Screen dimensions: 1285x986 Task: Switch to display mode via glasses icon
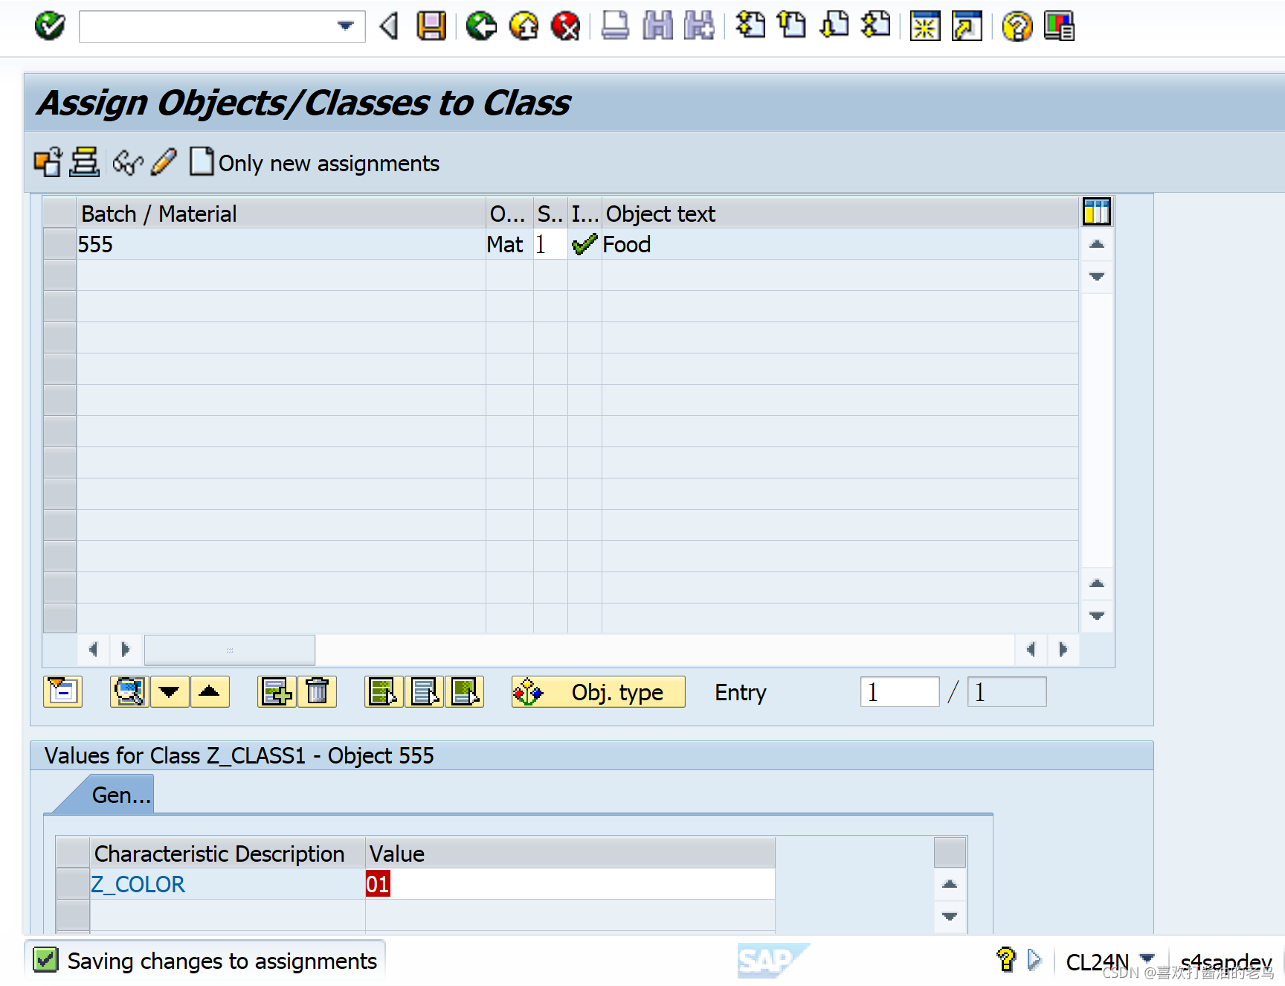126,162
